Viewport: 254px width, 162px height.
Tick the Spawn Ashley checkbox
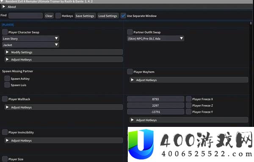tap(7, 79)
